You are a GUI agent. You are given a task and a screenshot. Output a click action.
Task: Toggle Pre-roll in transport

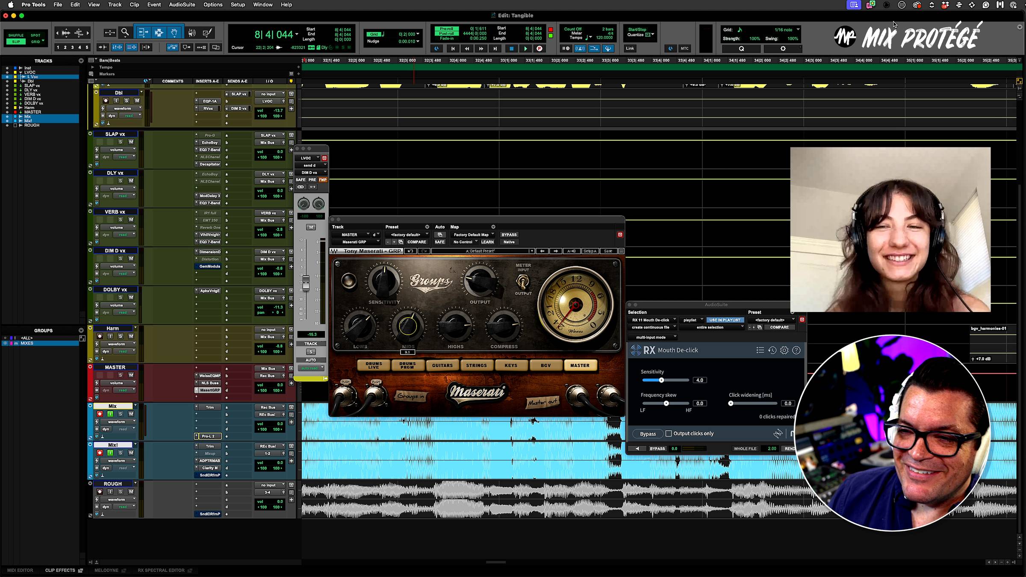[x=446, y=29]
